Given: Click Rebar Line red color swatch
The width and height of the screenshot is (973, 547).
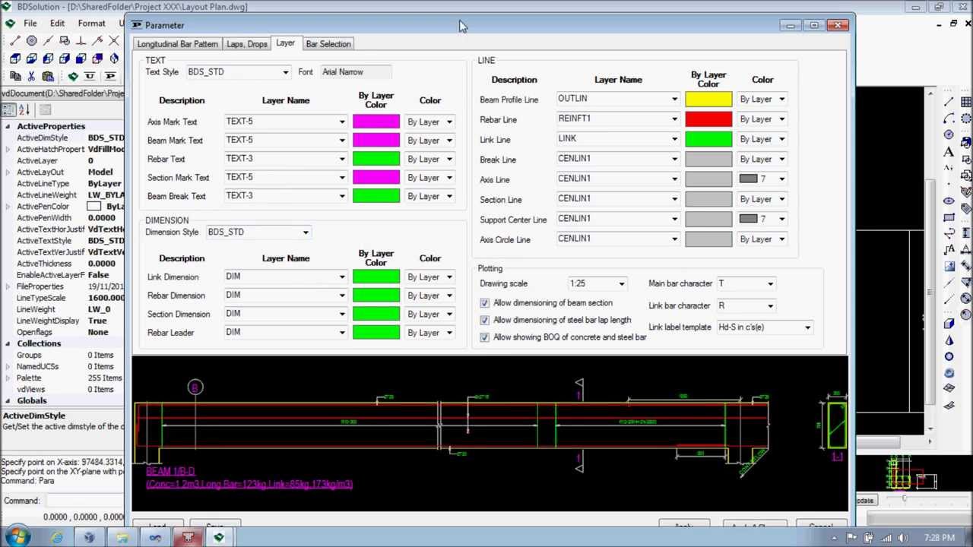Looking at the screenshot, I should pos(708,119).
